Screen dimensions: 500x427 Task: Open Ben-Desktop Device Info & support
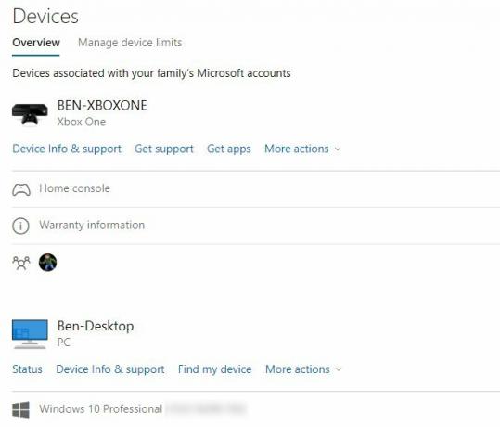coord(110,369)
